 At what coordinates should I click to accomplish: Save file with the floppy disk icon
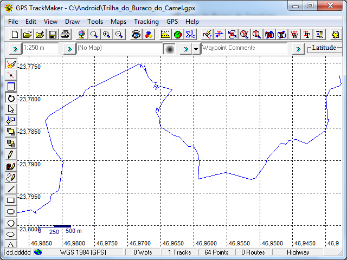click(53, 35)
